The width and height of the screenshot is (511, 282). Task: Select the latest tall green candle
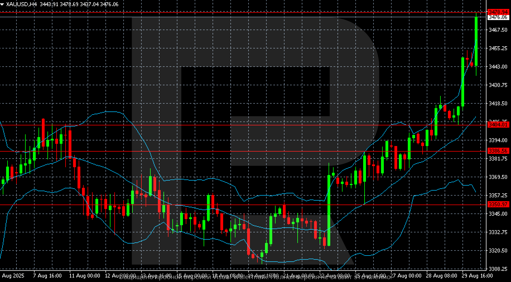click(476, 42)
